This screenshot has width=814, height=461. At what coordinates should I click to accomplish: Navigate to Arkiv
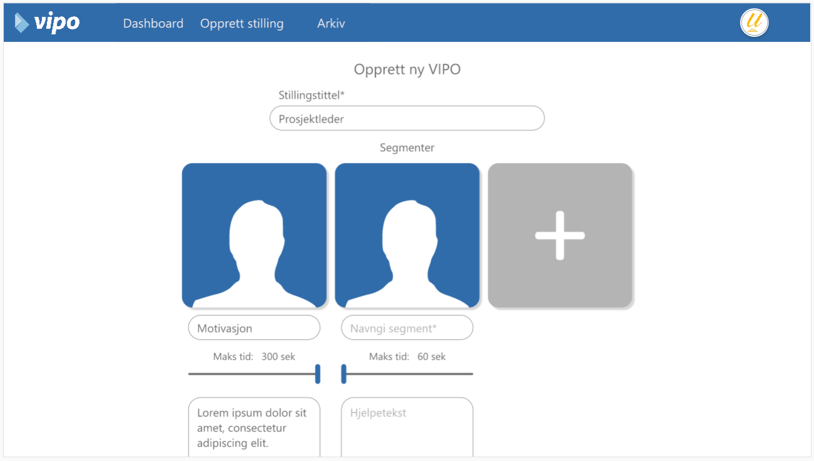331,24
